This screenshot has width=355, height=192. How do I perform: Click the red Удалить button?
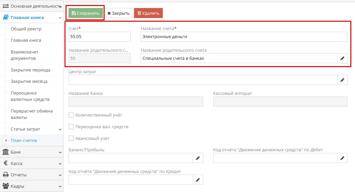coord(148,13)
